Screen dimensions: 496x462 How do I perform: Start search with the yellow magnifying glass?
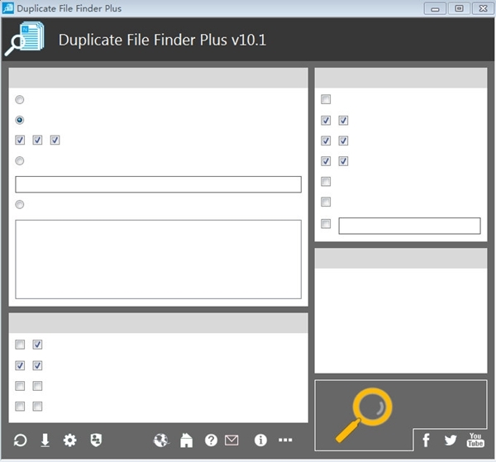click(x=364, y=415)
